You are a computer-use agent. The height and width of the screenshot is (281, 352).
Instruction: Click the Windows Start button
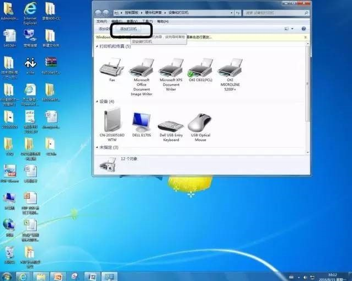pyautogui.click(x=7, y=276)
